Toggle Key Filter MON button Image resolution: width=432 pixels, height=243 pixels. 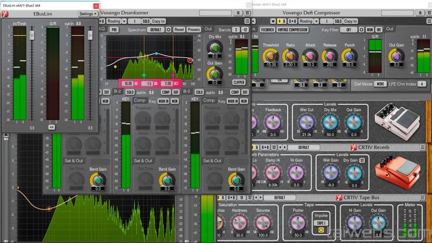pyautogui.click(x=370, y=30)
